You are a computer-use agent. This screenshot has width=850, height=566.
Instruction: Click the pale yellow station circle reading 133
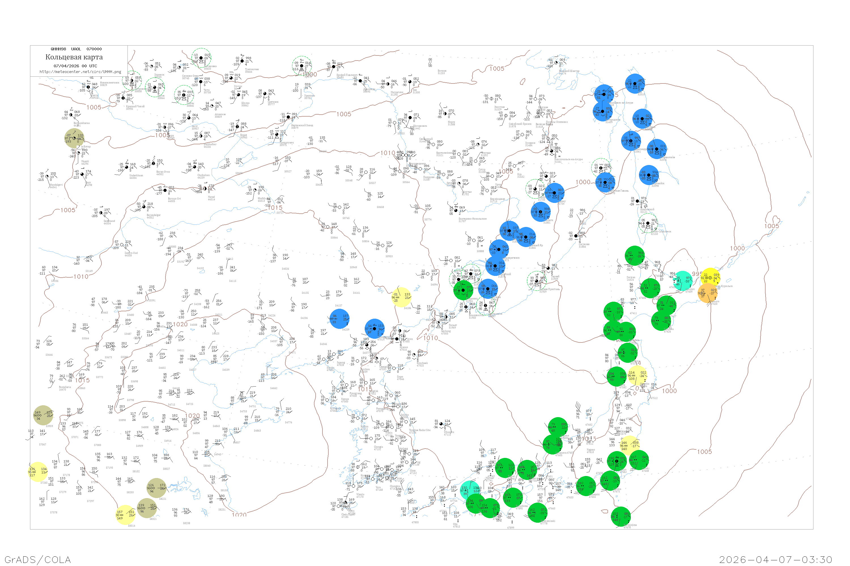pyautogui.click(x=401, y=297)
